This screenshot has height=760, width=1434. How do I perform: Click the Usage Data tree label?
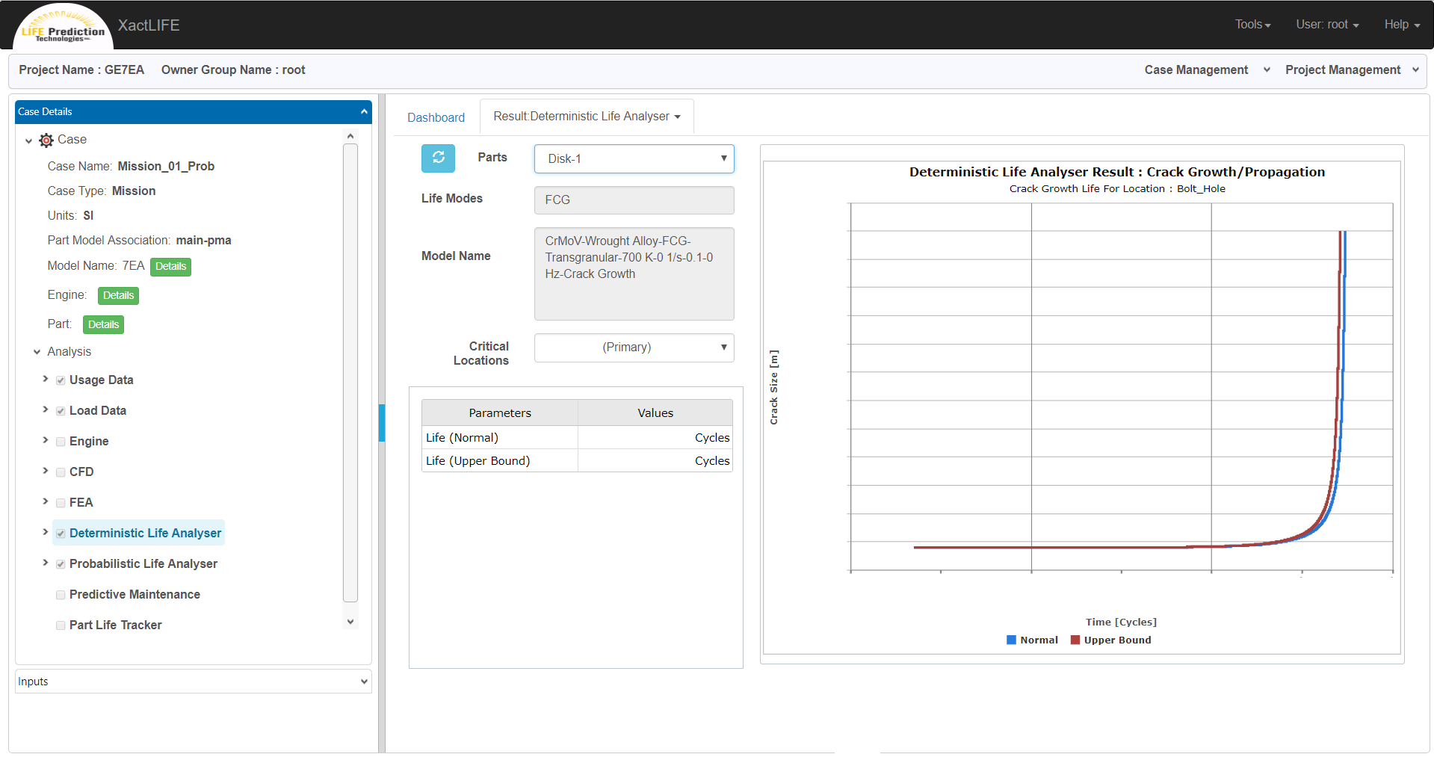pos(101,380)
